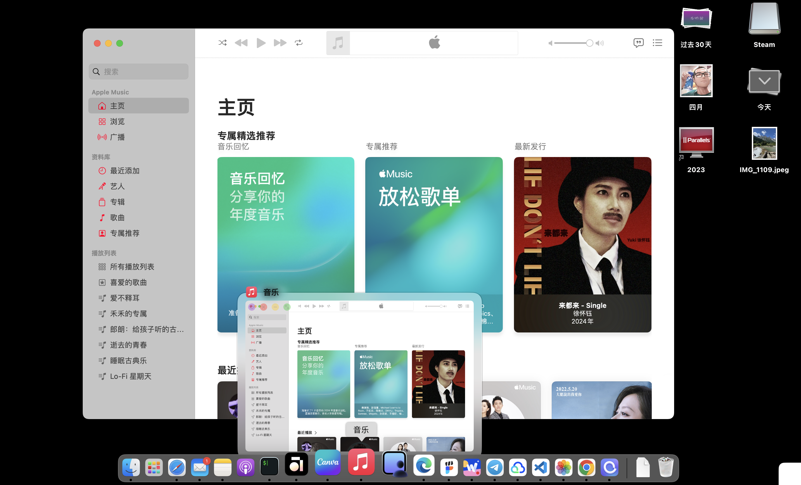Open Telegram from the Dock
Screen dimensions: 801x485
[495, 467]
